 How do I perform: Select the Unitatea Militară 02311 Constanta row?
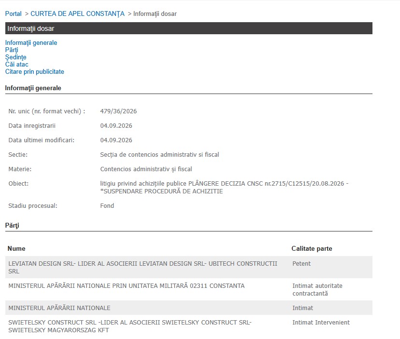[189, 290]
